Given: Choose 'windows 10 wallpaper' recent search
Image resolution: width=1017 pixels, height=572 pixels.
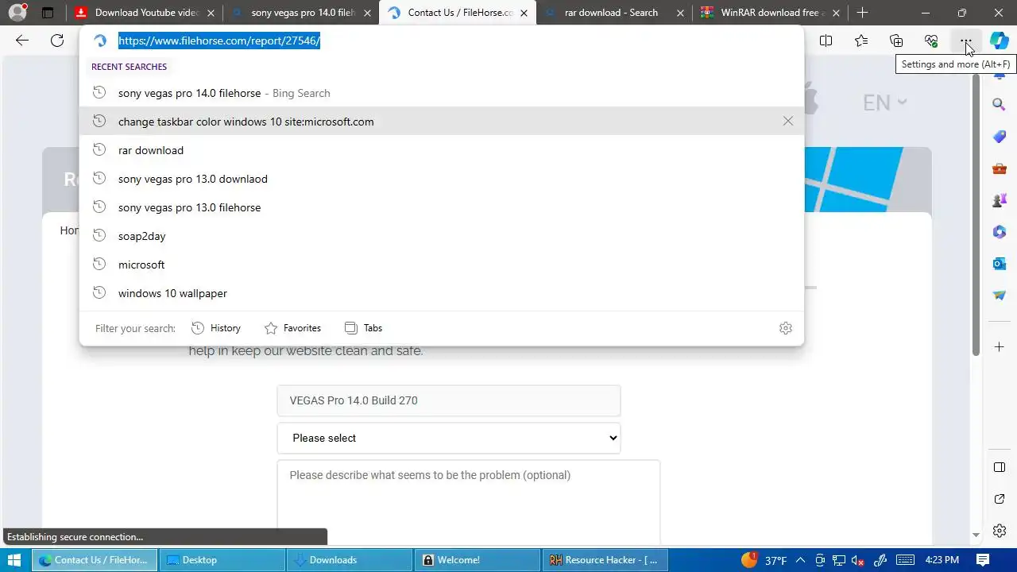Looking at the screenshot, I should (x=442, y=293).
